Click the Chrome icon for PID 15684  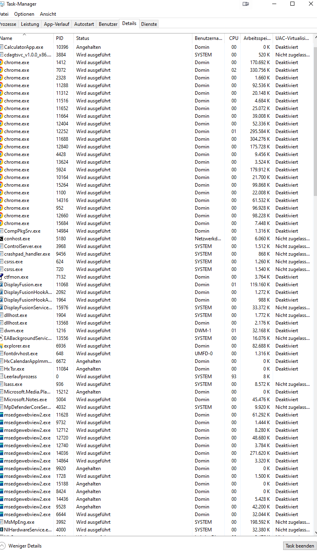(x=1, y=223)
